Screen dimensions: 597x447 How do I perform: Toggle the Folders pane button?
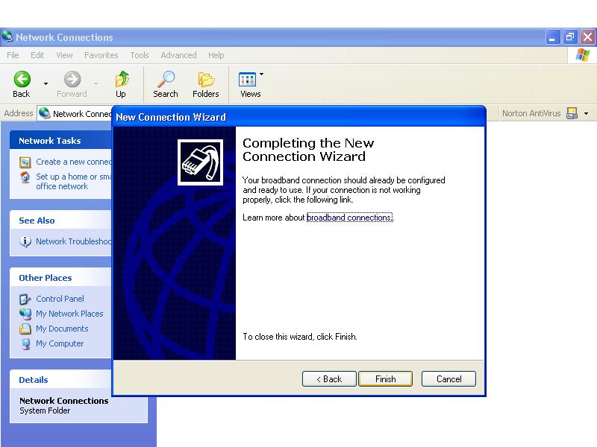(x=206, y=84)
